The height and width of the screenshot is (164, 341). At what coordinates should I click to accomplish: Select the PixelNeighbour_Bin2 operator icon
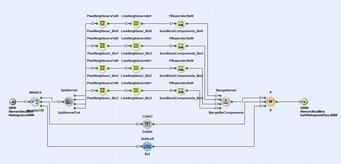click(x=102, y=68)
